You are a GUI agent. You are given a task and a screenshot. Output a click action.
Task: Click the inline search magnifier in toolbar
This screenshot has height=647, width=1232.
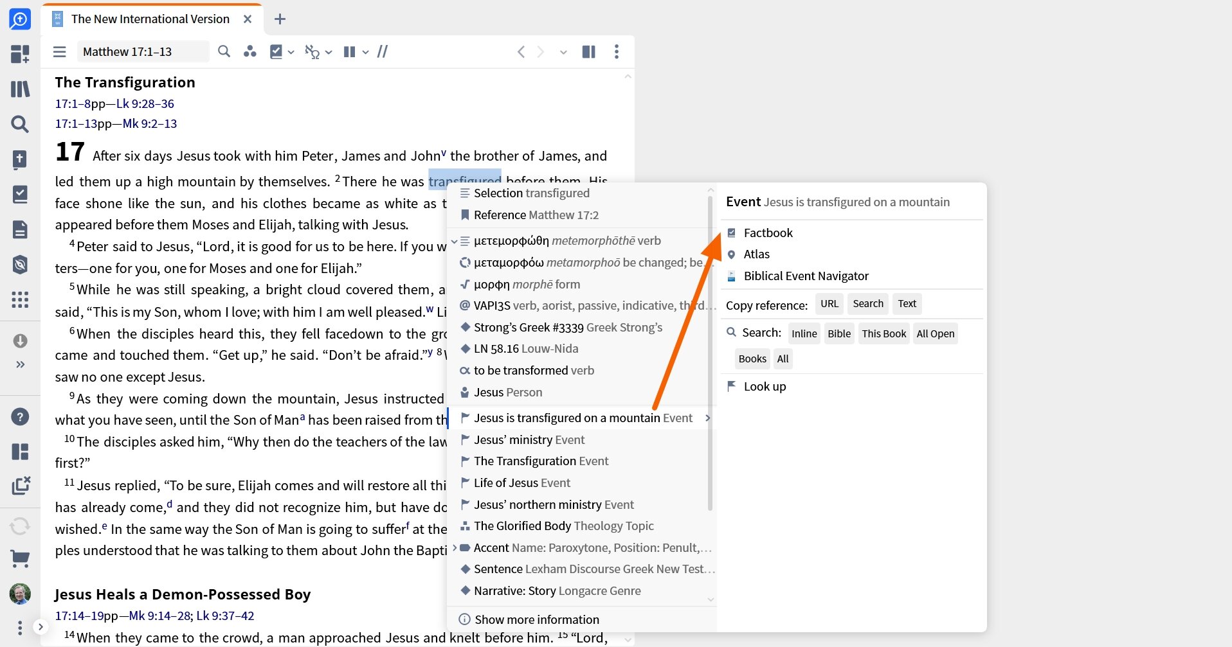click(x=224, y=51)
